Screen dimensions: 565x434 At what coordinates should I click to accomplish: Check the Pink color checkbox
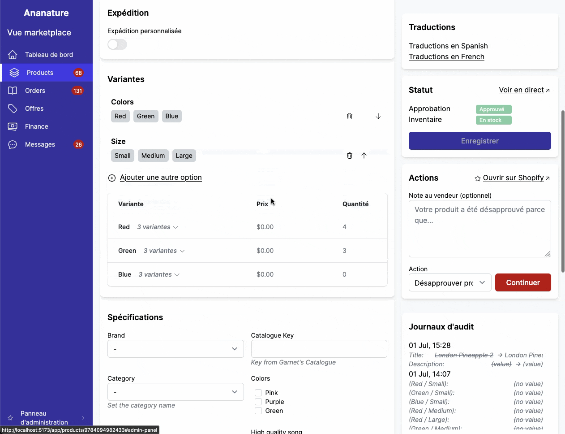[x=258, y=393]
